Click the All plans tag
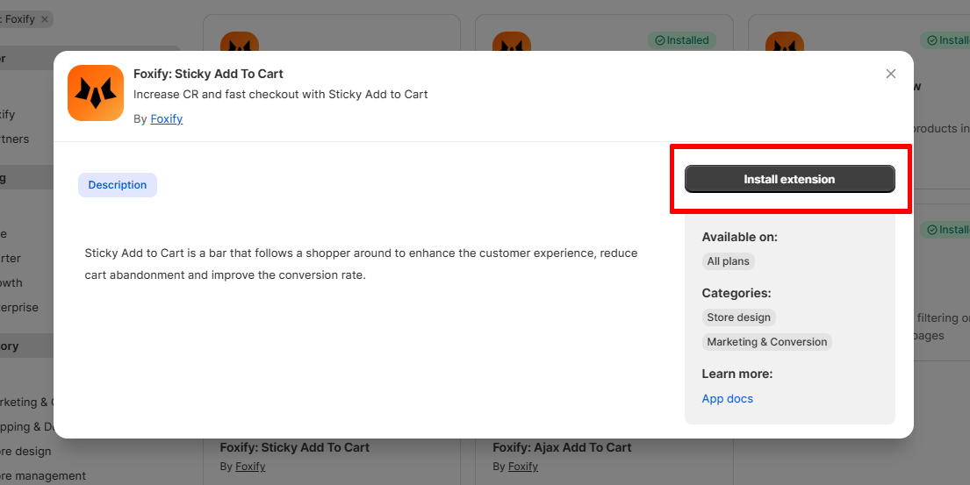Viewport: 970px width, 485px height. [728, 261]
